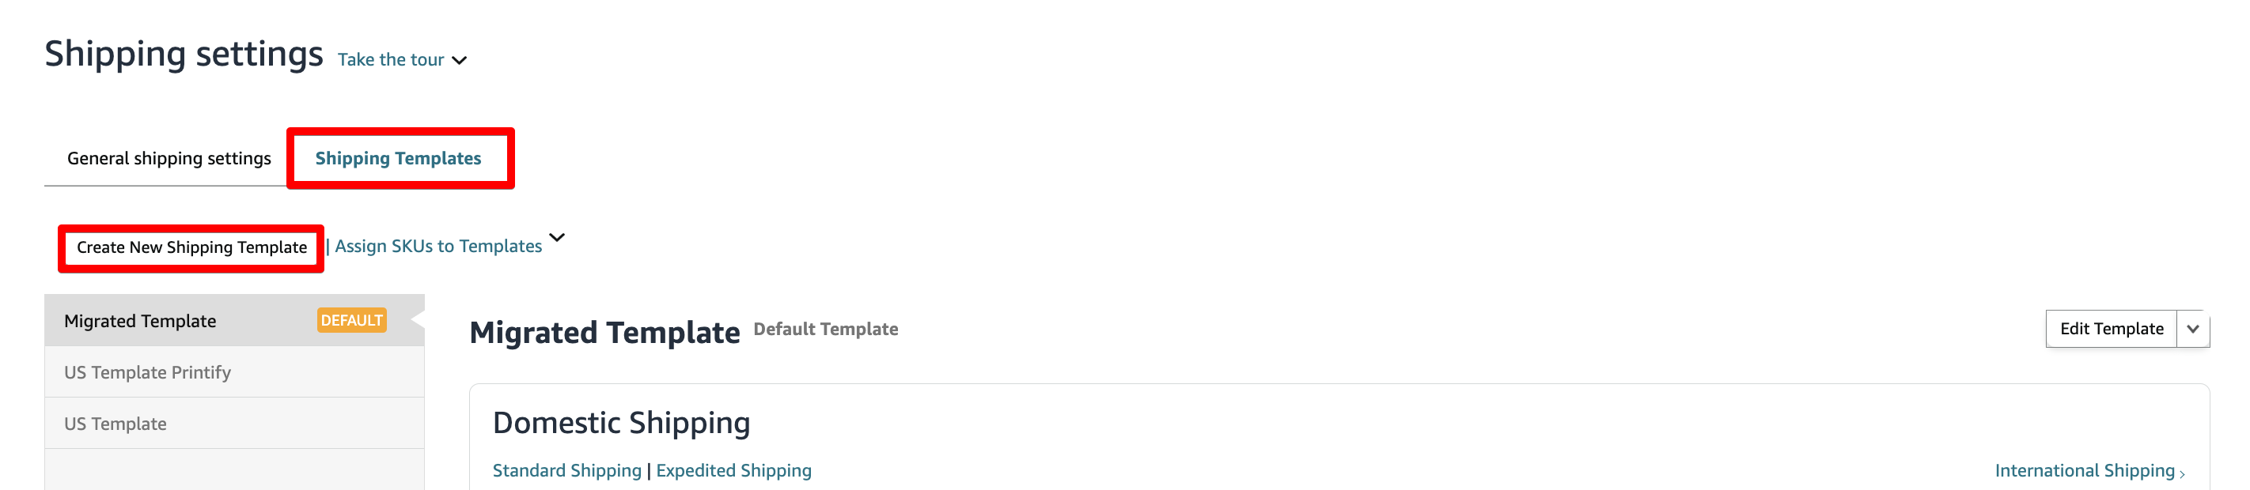Screen dimensions: 2250x490
Task: Select US Template in sidebar list
Action: [x=116, y=424]
